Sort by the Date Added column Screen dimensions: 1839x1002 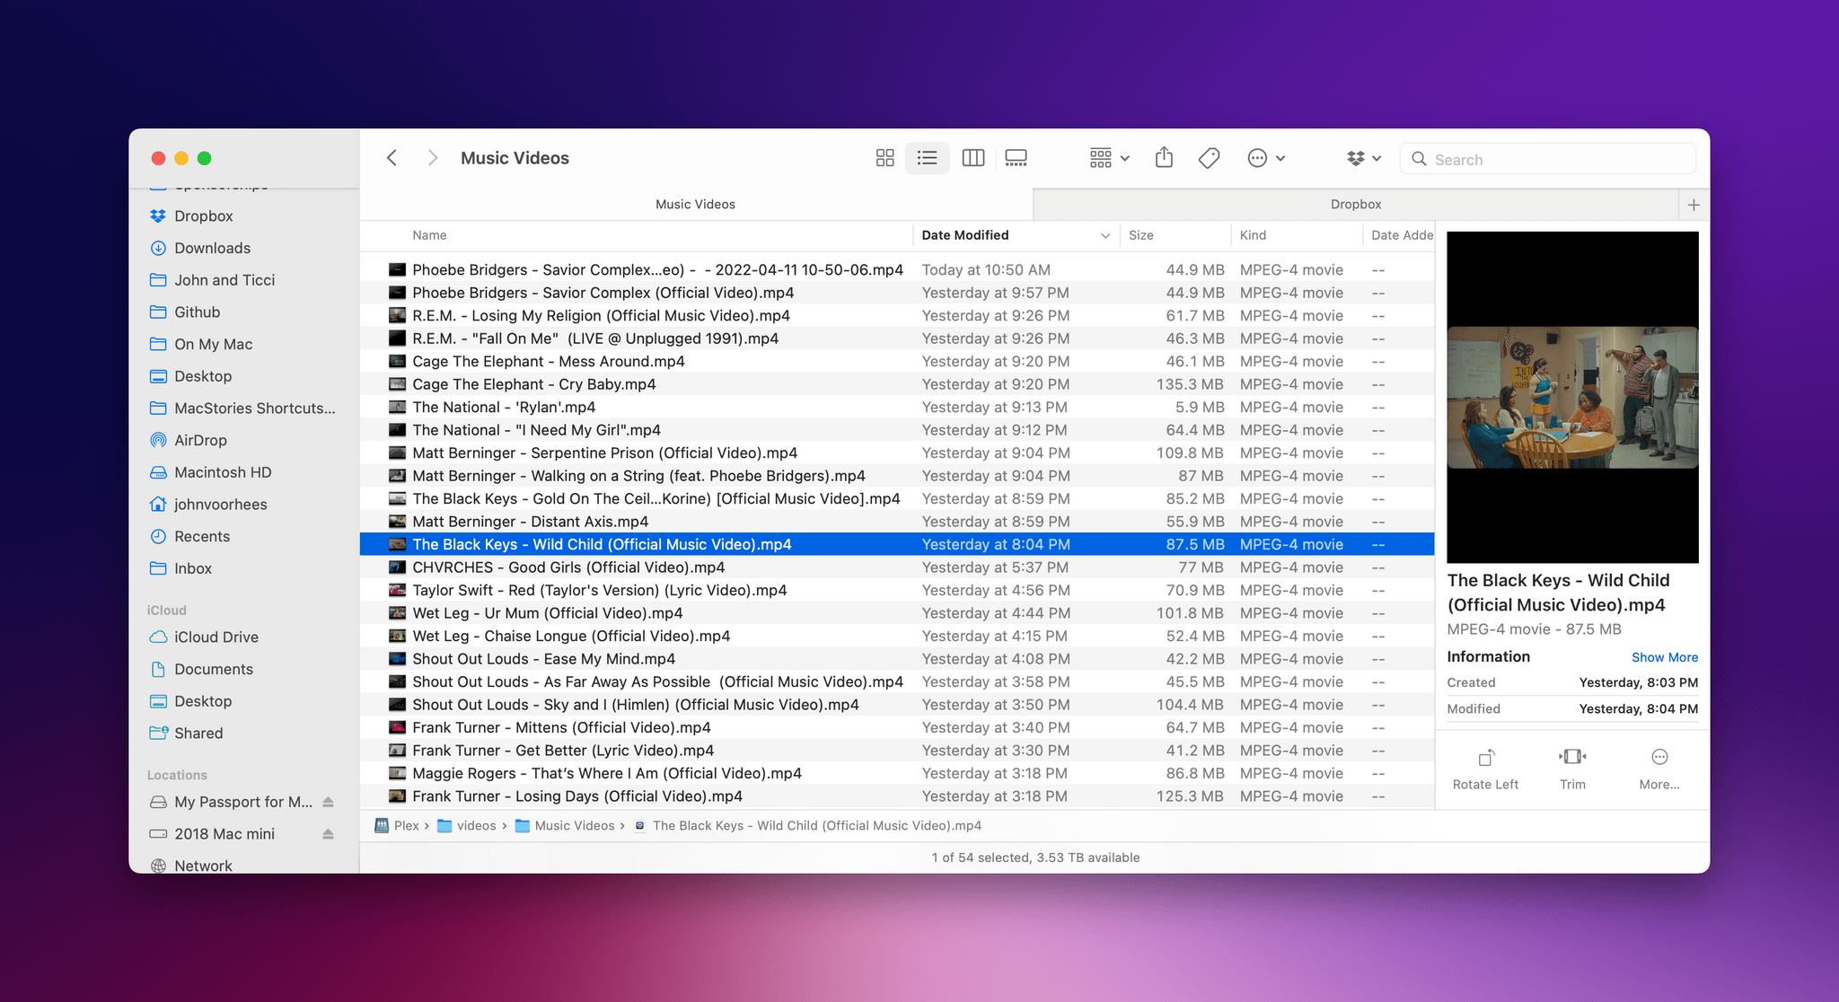click(1402, 235)
